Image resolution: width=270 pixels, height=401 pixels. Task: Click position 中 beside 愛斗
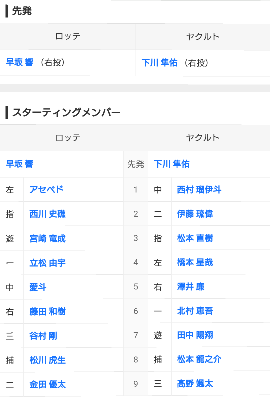click(x=10, y=287)
